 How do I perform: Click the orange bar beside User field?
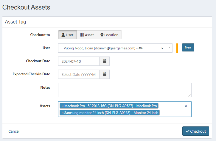point(177,48)
